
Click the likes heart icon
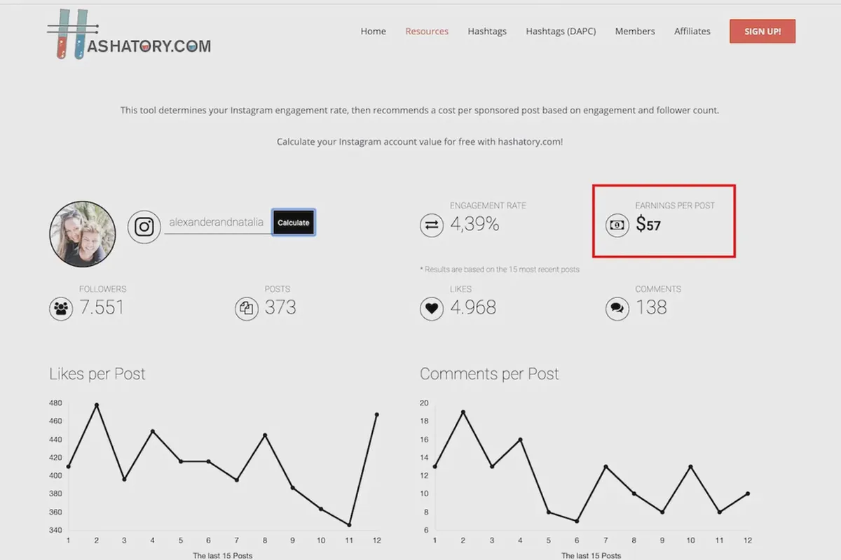[x=432, y=309]
